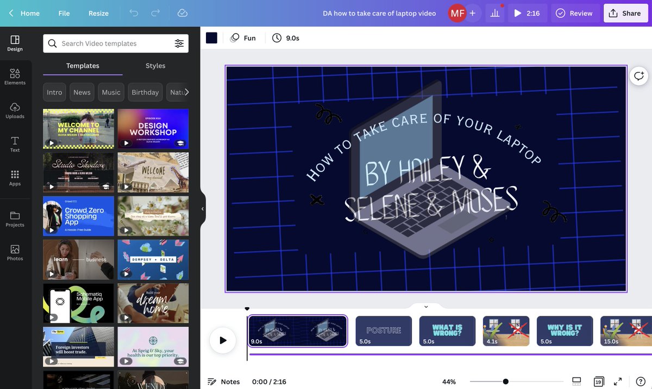
Task: Open the Notes panel
Action: (x=223, y=381)
